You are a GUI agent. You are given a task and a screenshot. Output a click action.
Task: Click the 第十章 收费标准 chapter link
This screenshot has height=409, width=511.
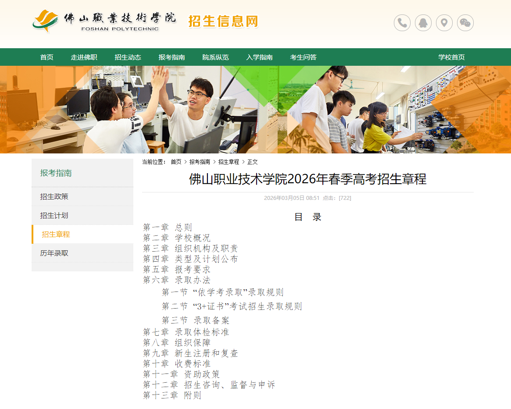pos(176,363)
